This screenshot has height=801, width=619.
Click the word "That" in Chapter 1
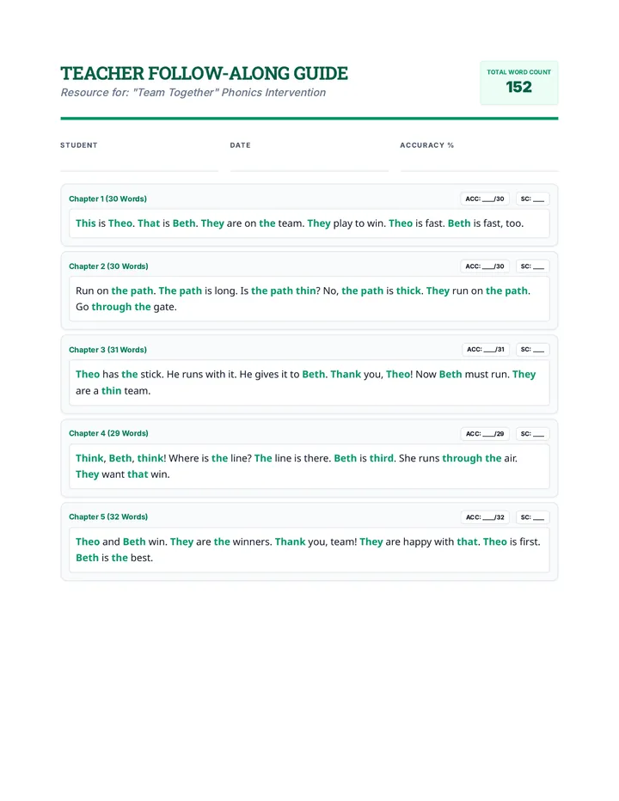click(149, 223)
